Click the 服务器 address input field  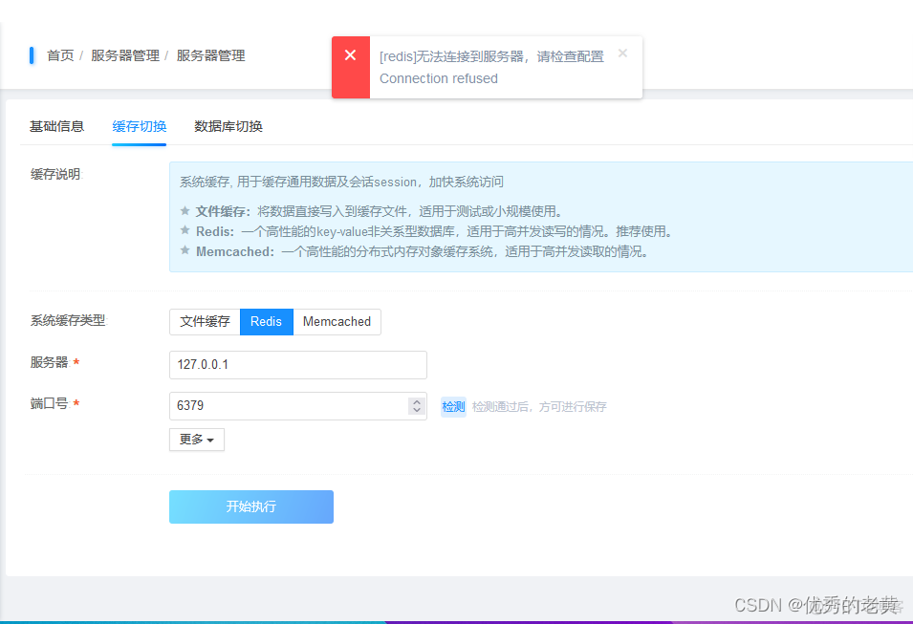coord(297,365)
